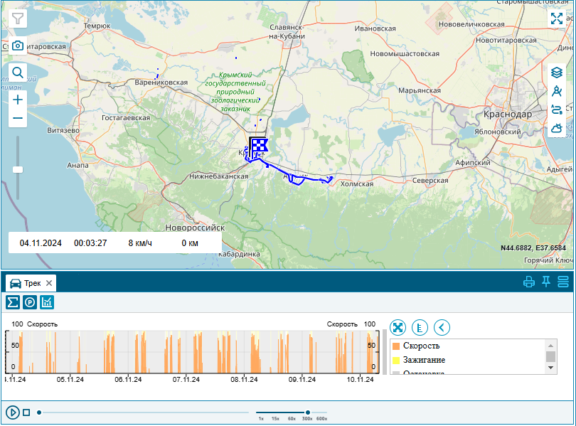
Task: Click the legend scrollbar up arrow
Action: pos(550,345)
